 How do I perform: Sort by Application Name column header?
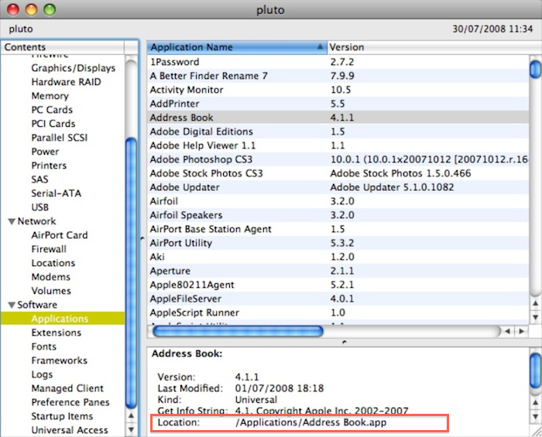[237, 47]
